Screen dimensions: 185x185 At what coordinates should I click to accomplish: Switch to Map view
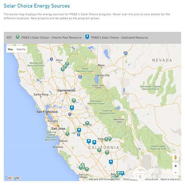pyautogui.click(x=10, y=49)
